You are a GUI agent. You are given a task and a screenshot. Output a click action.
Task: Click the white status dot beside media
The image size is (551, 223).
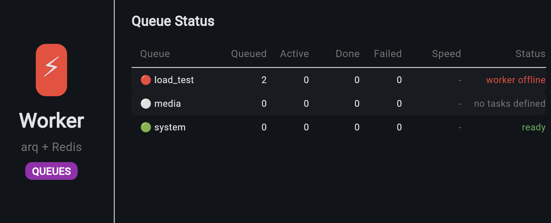click(146, 104)
